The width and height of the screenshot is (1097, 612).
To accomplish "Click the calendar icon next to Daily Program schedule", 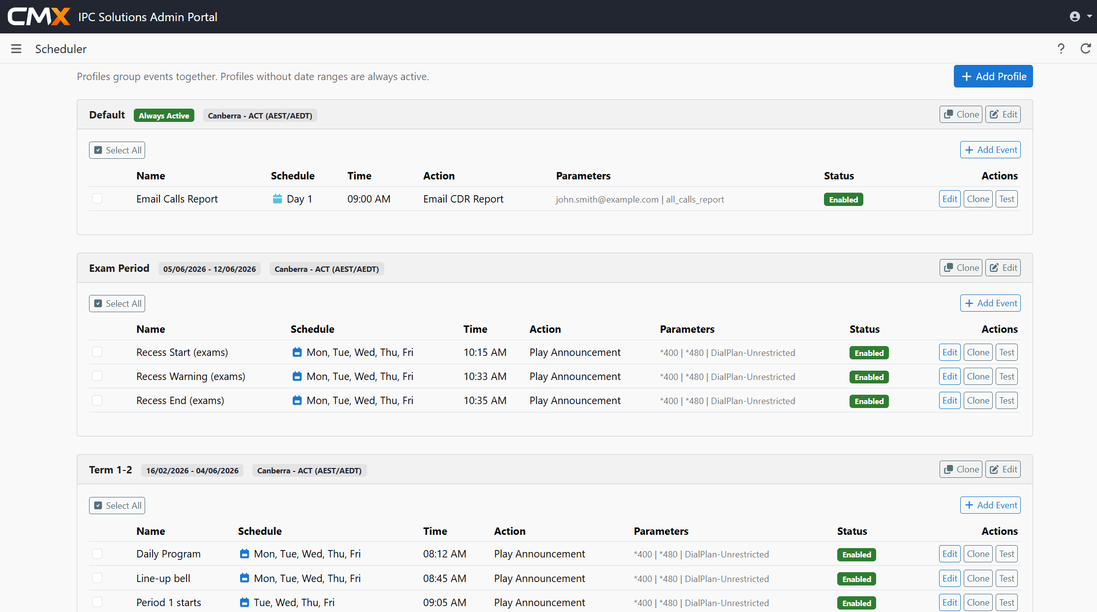I will (x=244, y=554).
